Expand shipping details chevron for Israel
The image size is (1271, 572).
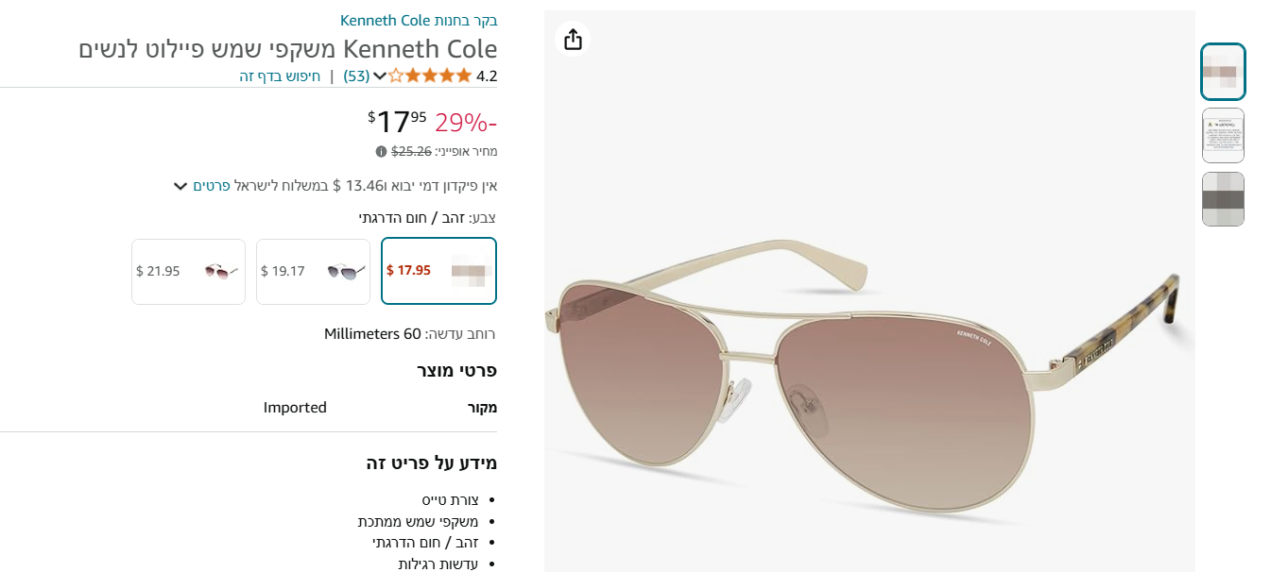(180, 186)
